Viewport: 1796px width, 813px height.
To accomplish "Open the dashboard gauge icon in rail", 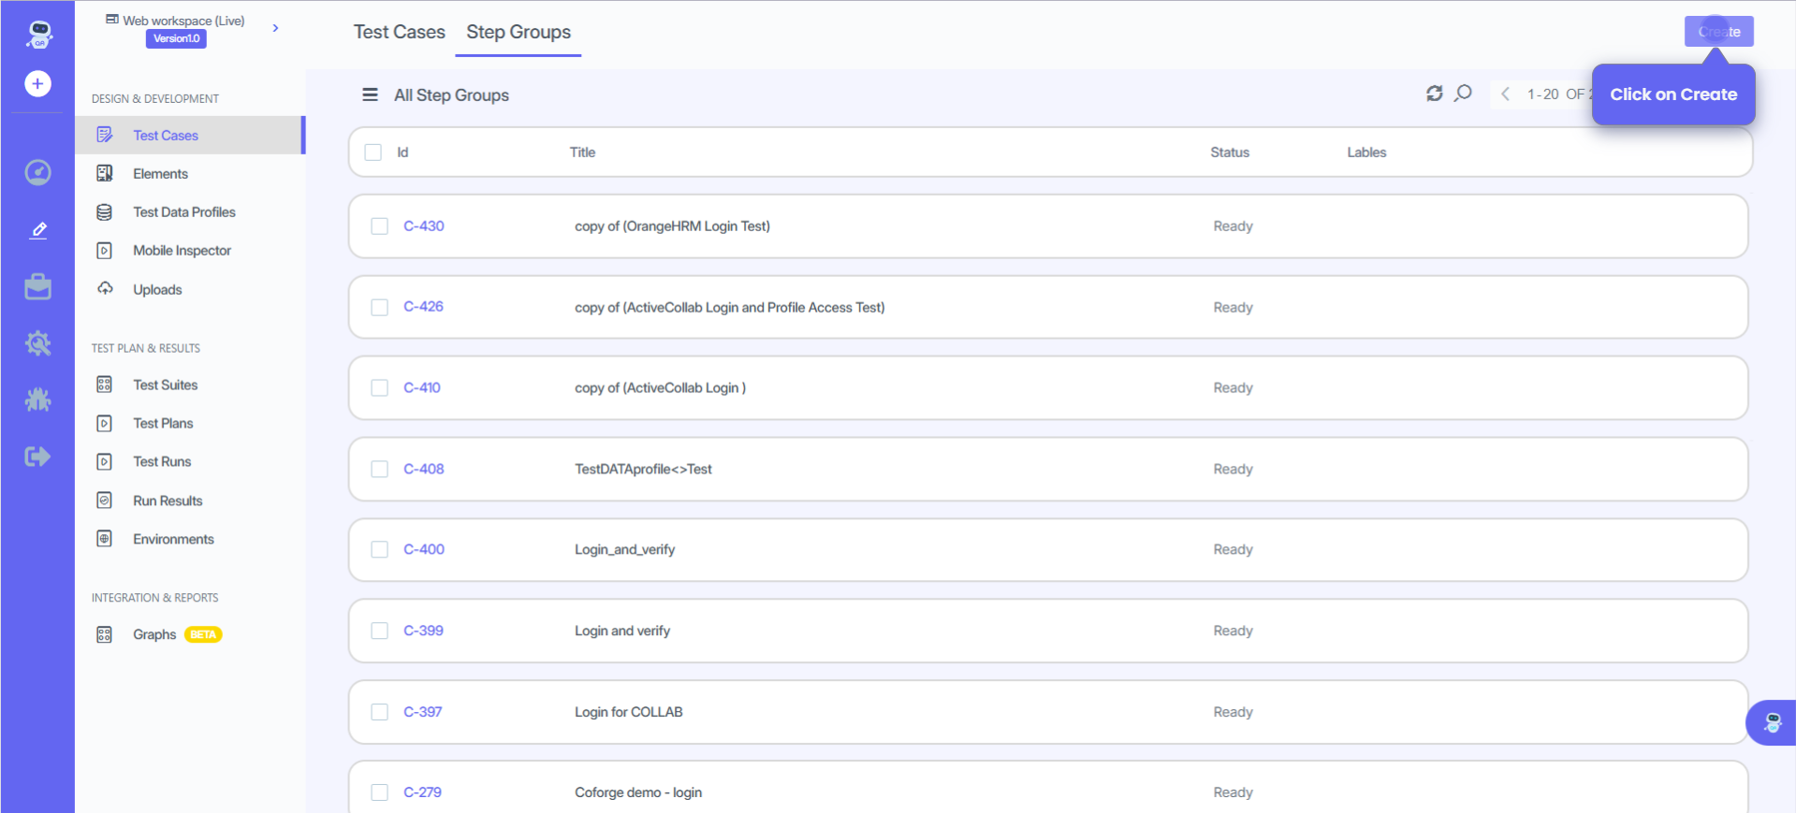I will tap(37, 173).
